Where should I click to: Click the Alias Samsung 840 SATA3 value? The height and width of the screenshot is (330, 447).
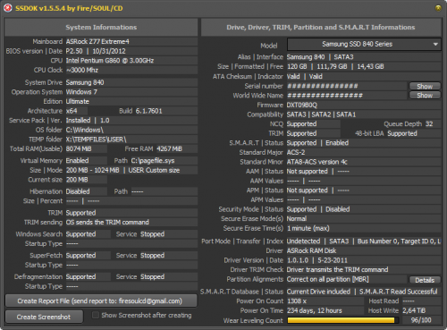(x=320, y=57)
